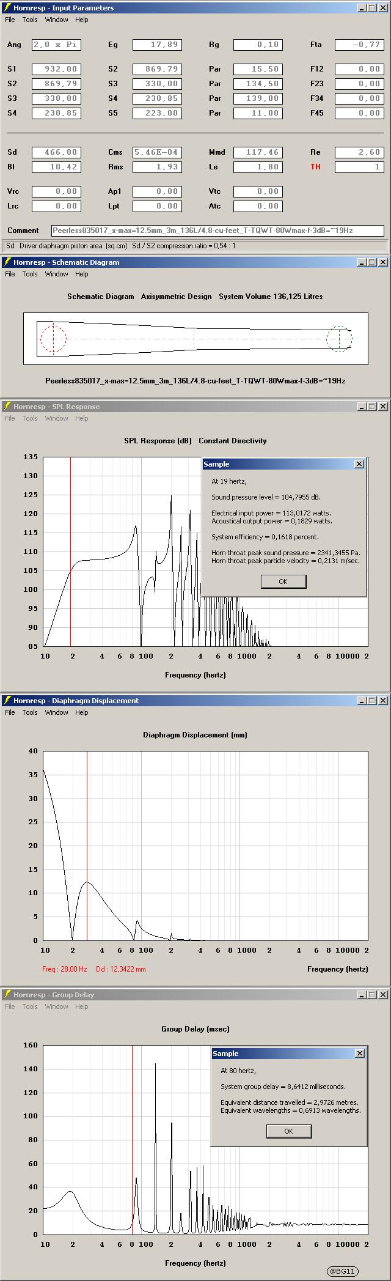Open Window menu in Input Parameters window
391x1281 pixels.
(56, 20)
